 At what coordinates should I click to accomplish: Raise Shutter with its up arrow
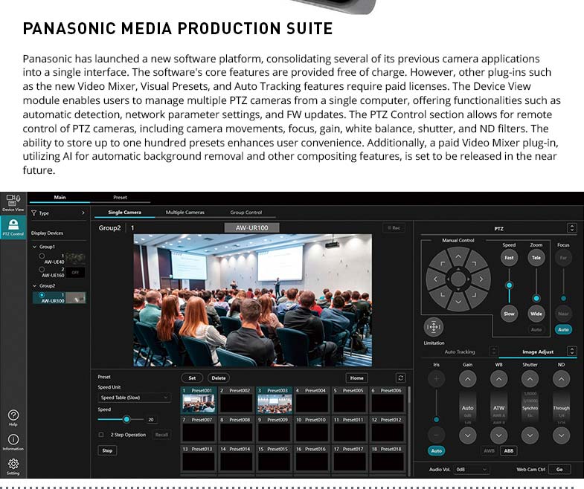point(530,379)
